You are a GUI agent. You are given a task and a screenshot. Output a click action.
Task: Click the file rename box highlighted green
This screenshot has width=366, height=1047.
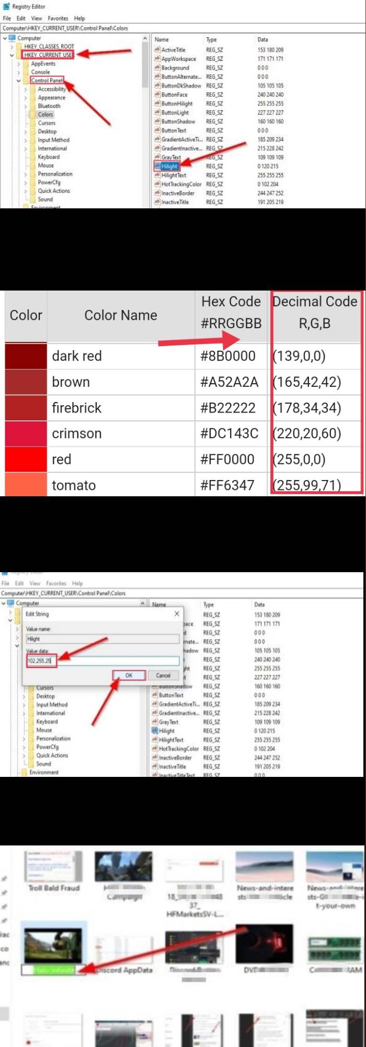53,970
